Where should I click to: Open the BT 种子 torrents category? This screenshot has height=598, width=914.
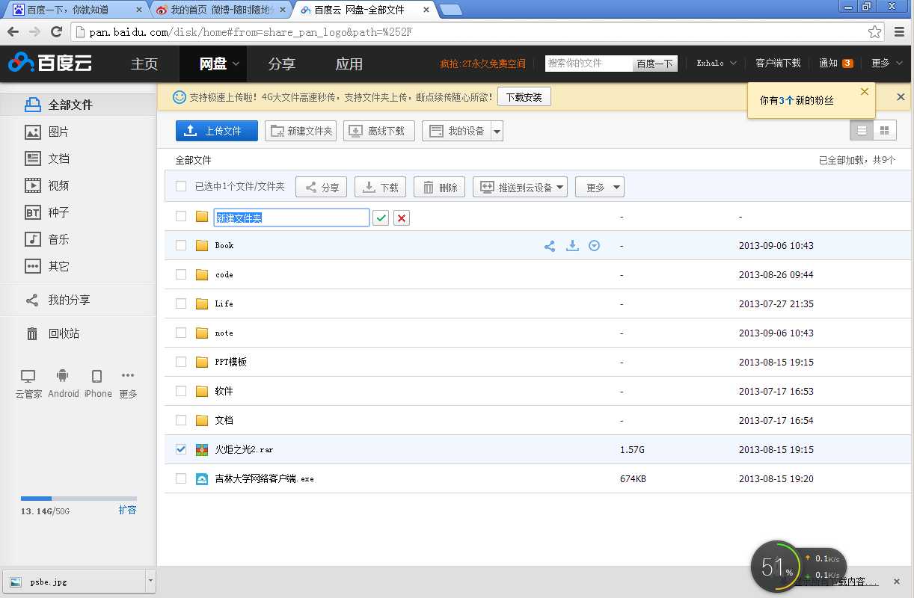52,212
